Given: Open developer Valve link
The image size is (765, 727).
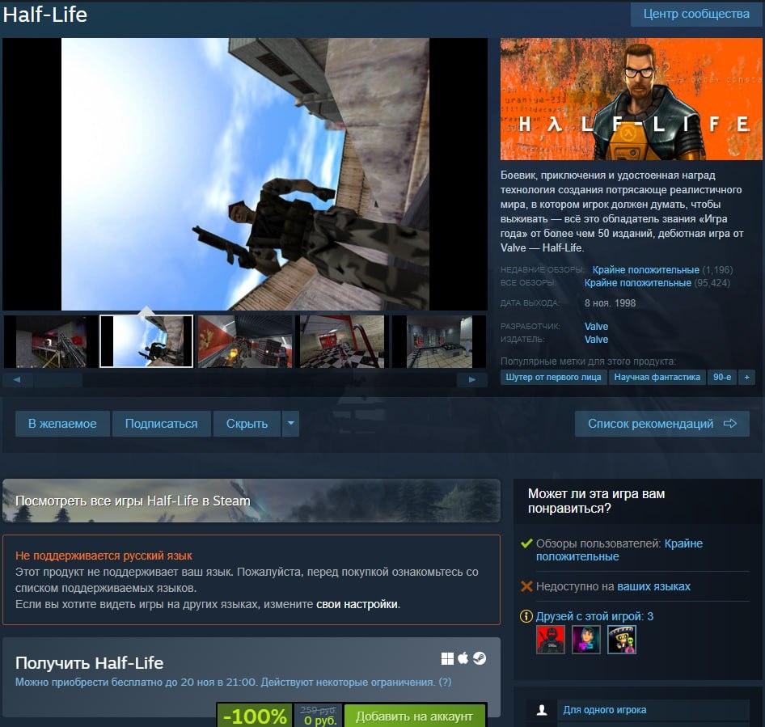Looking at the screenshot, I should tap(596, 327).
